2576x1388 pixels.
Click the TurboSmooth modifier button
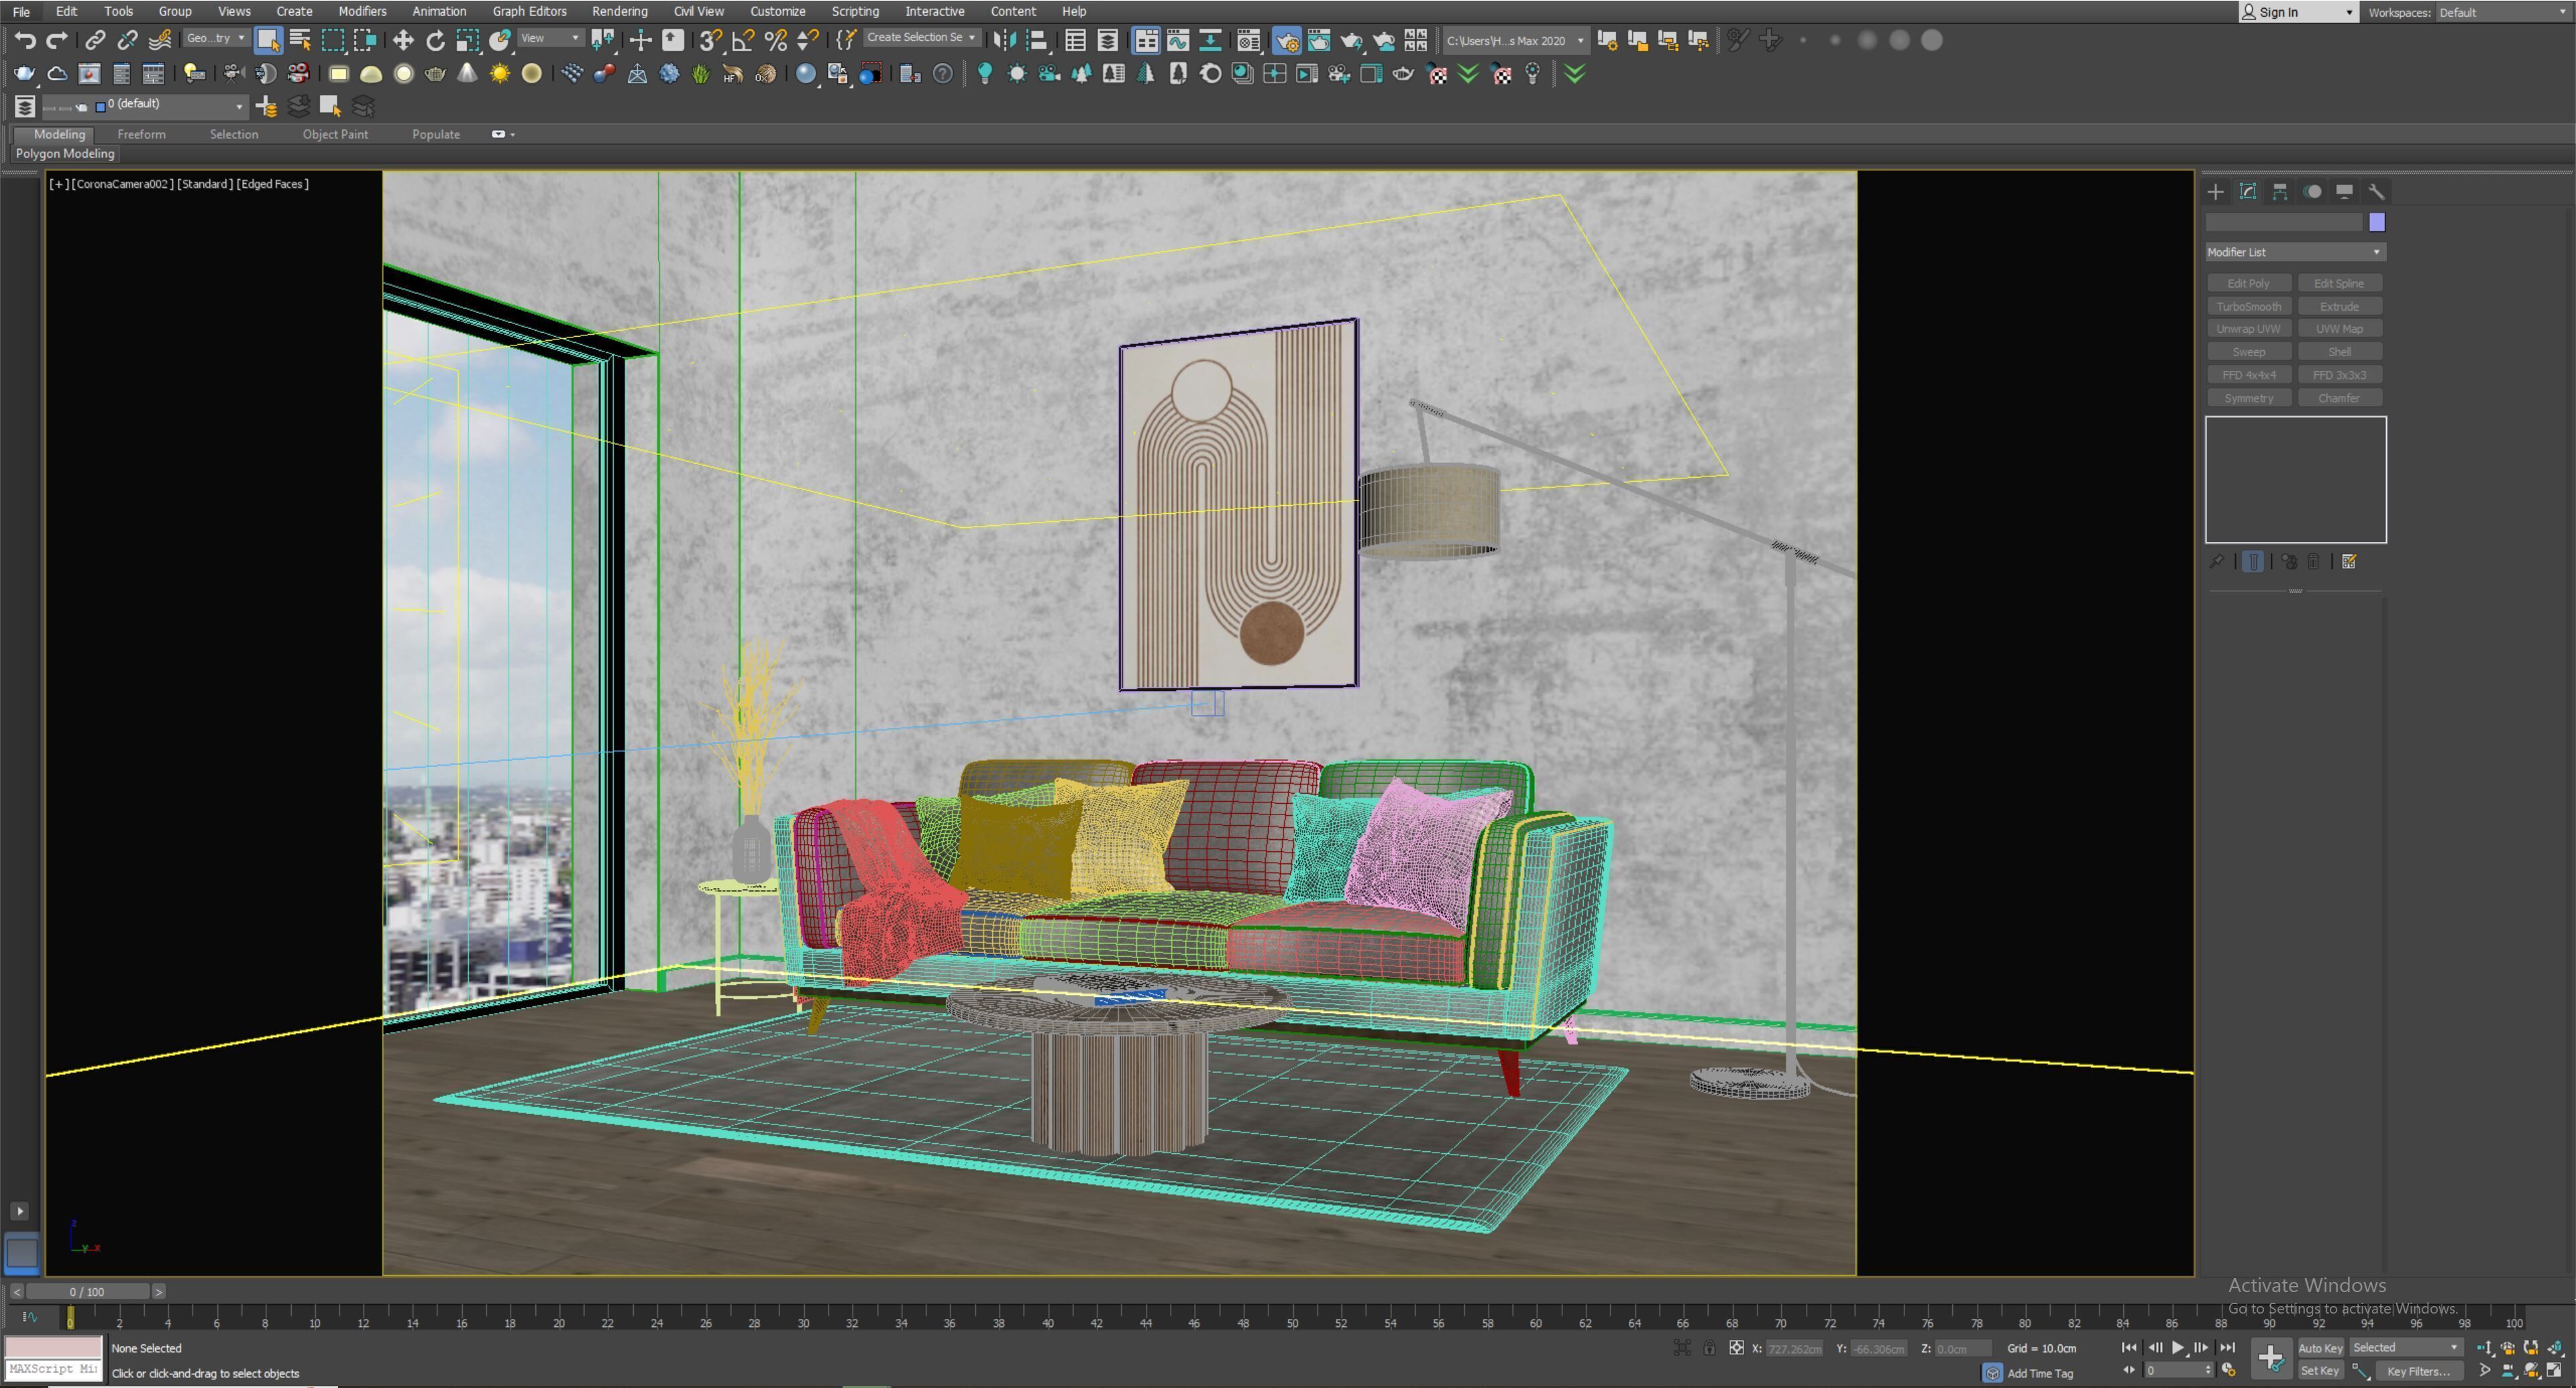2249,307
